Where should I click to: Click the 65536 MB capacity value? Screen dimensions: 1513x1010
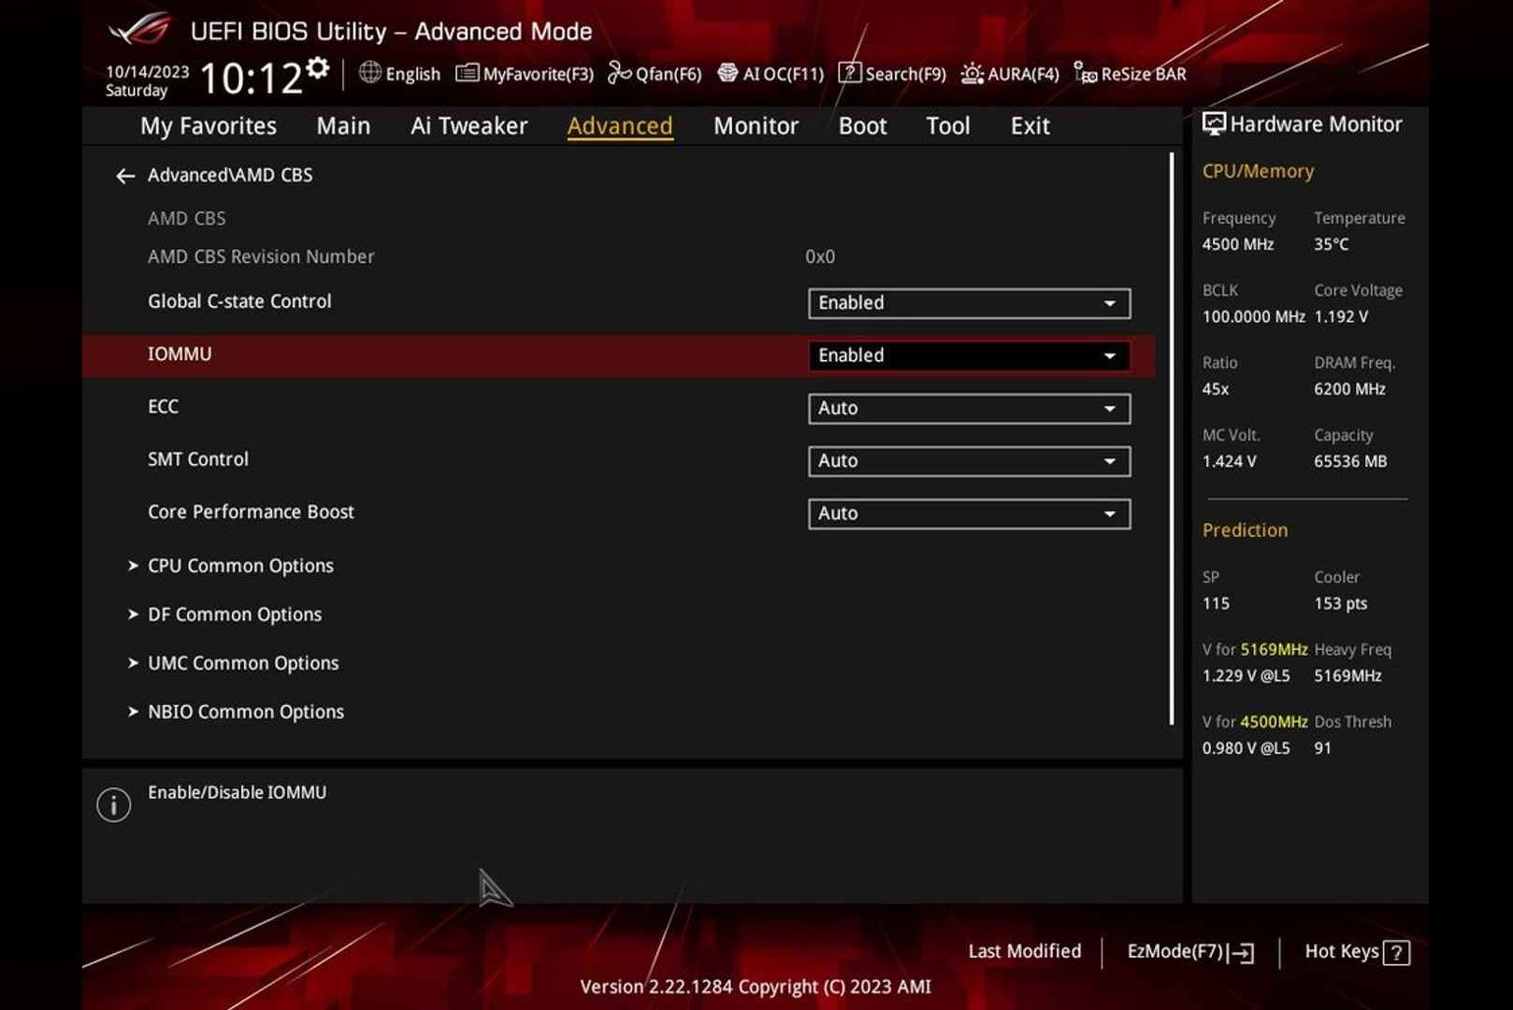pos(1350,461)
